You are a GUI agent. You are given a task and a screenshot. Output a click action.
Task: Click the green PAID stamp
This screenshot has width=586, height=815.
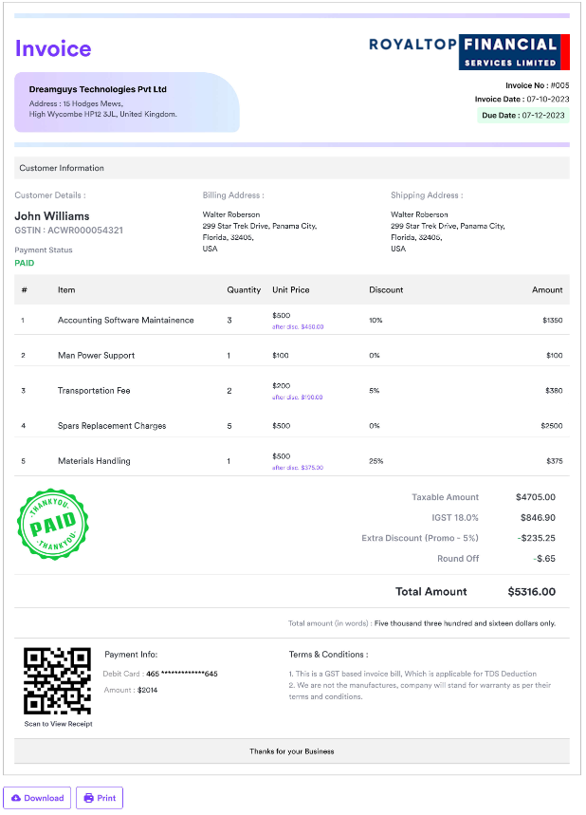click(x=52, y=524)
